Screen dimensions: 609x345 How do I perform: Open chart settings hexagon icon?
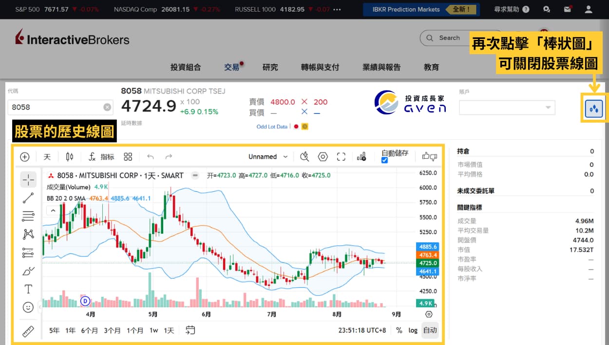tap(323, 157)
